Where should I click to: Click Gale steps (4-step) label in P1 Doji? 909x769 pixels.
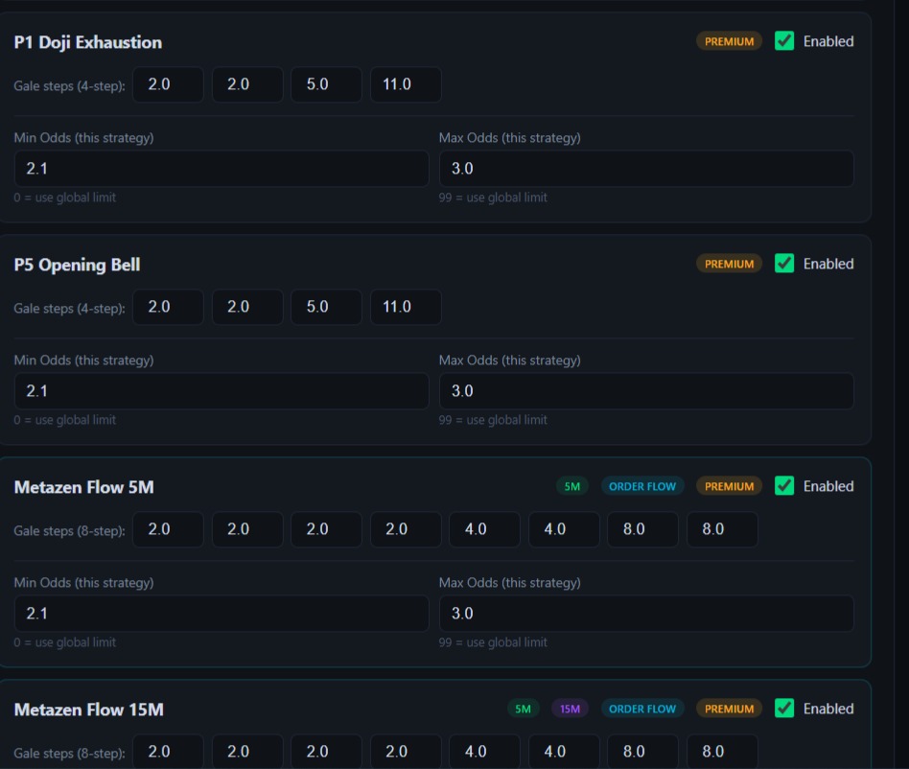(70, 85)
